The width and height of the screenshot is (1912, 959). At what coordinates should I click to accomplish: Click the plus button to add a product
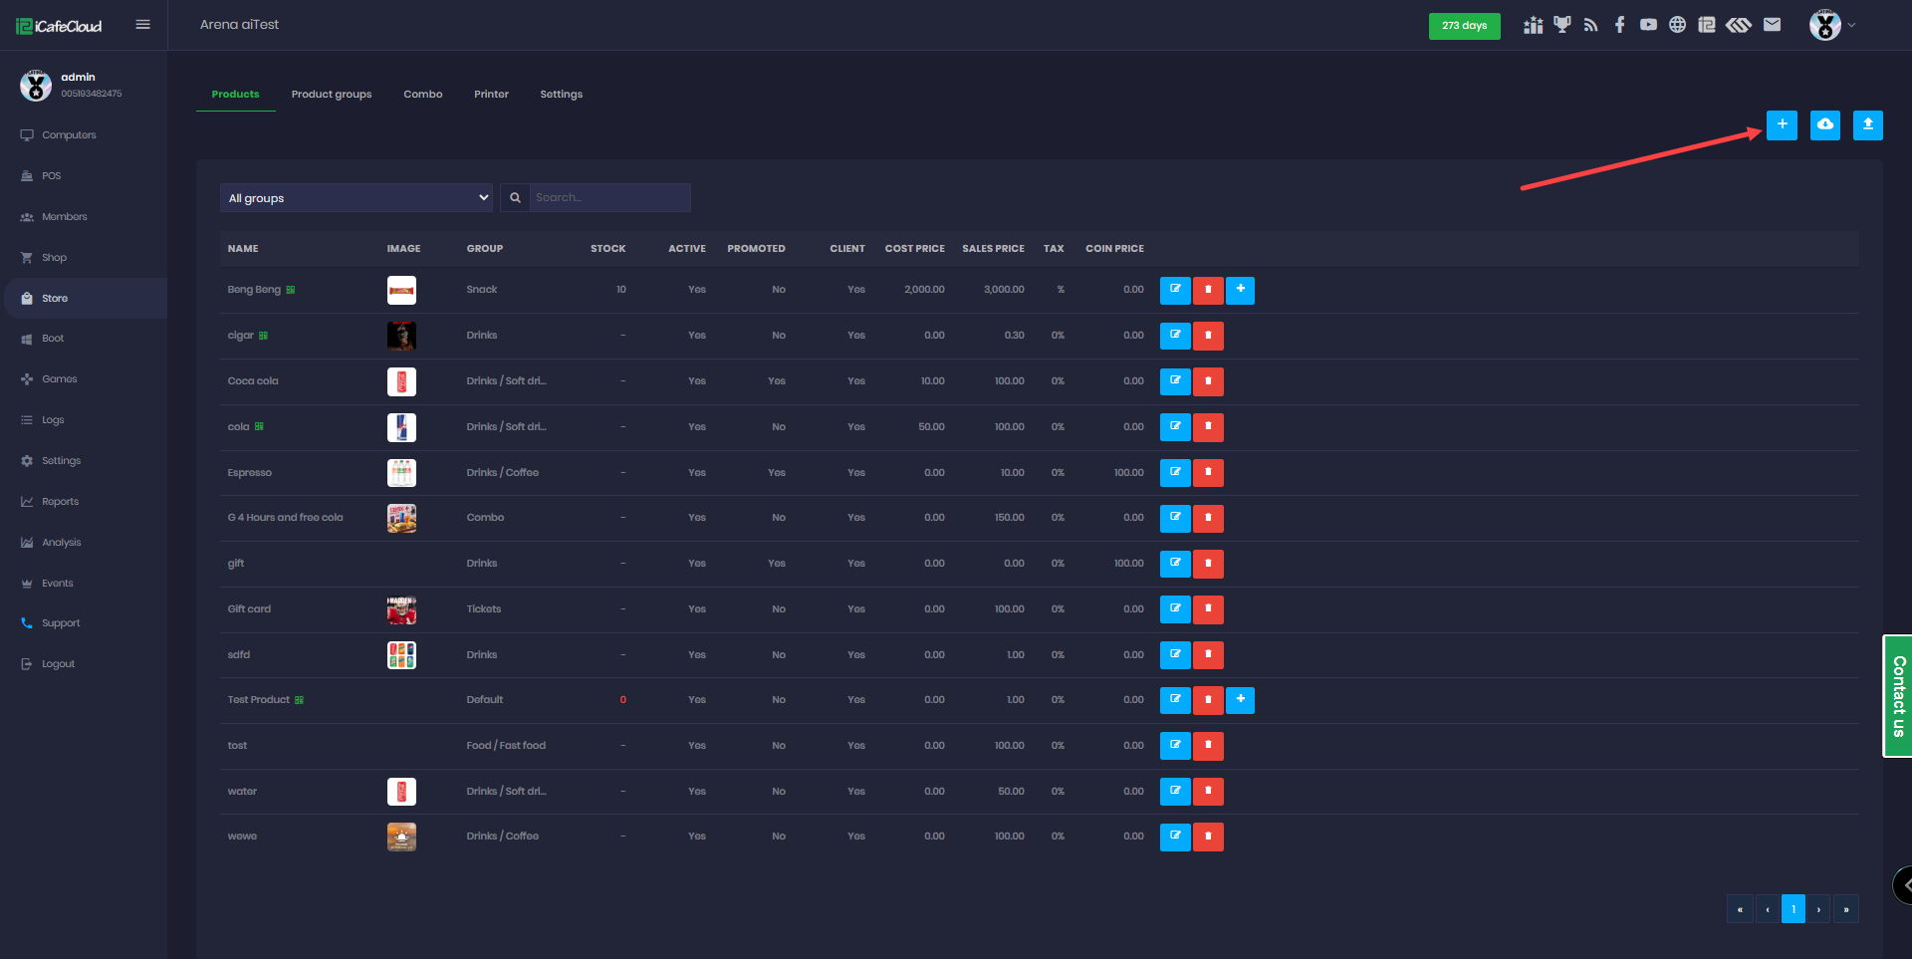coord(1782,124)
